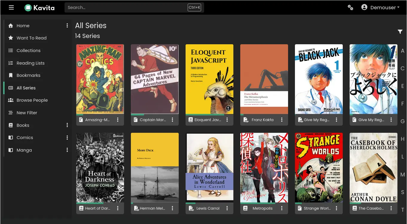The height and width of the screenshot is (224, 407).
Task: Open the Moby Dick cover thumbnail
Action: (x=155, y=167)
